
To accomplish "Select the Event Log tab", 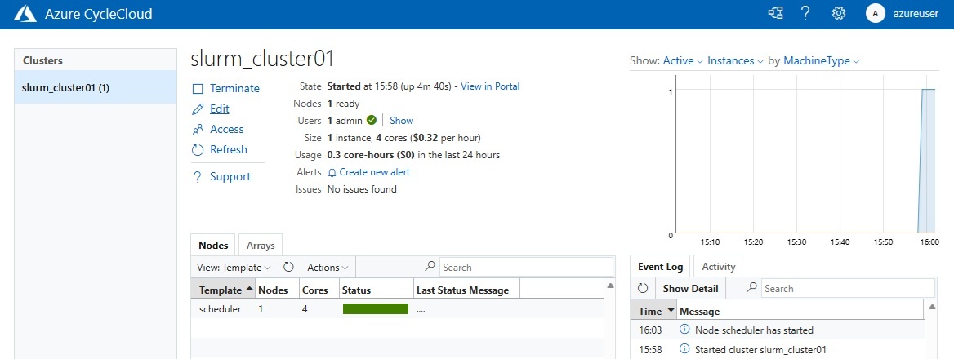I will [660, 266].
